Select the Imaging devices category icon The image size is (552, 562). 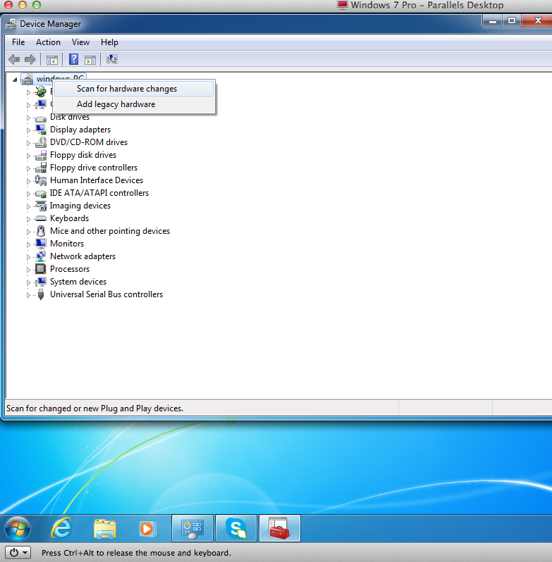tap(40, 206)
